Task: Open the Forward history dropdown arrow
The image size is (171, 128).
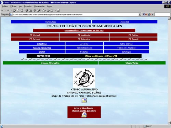Action: point(11,11)
